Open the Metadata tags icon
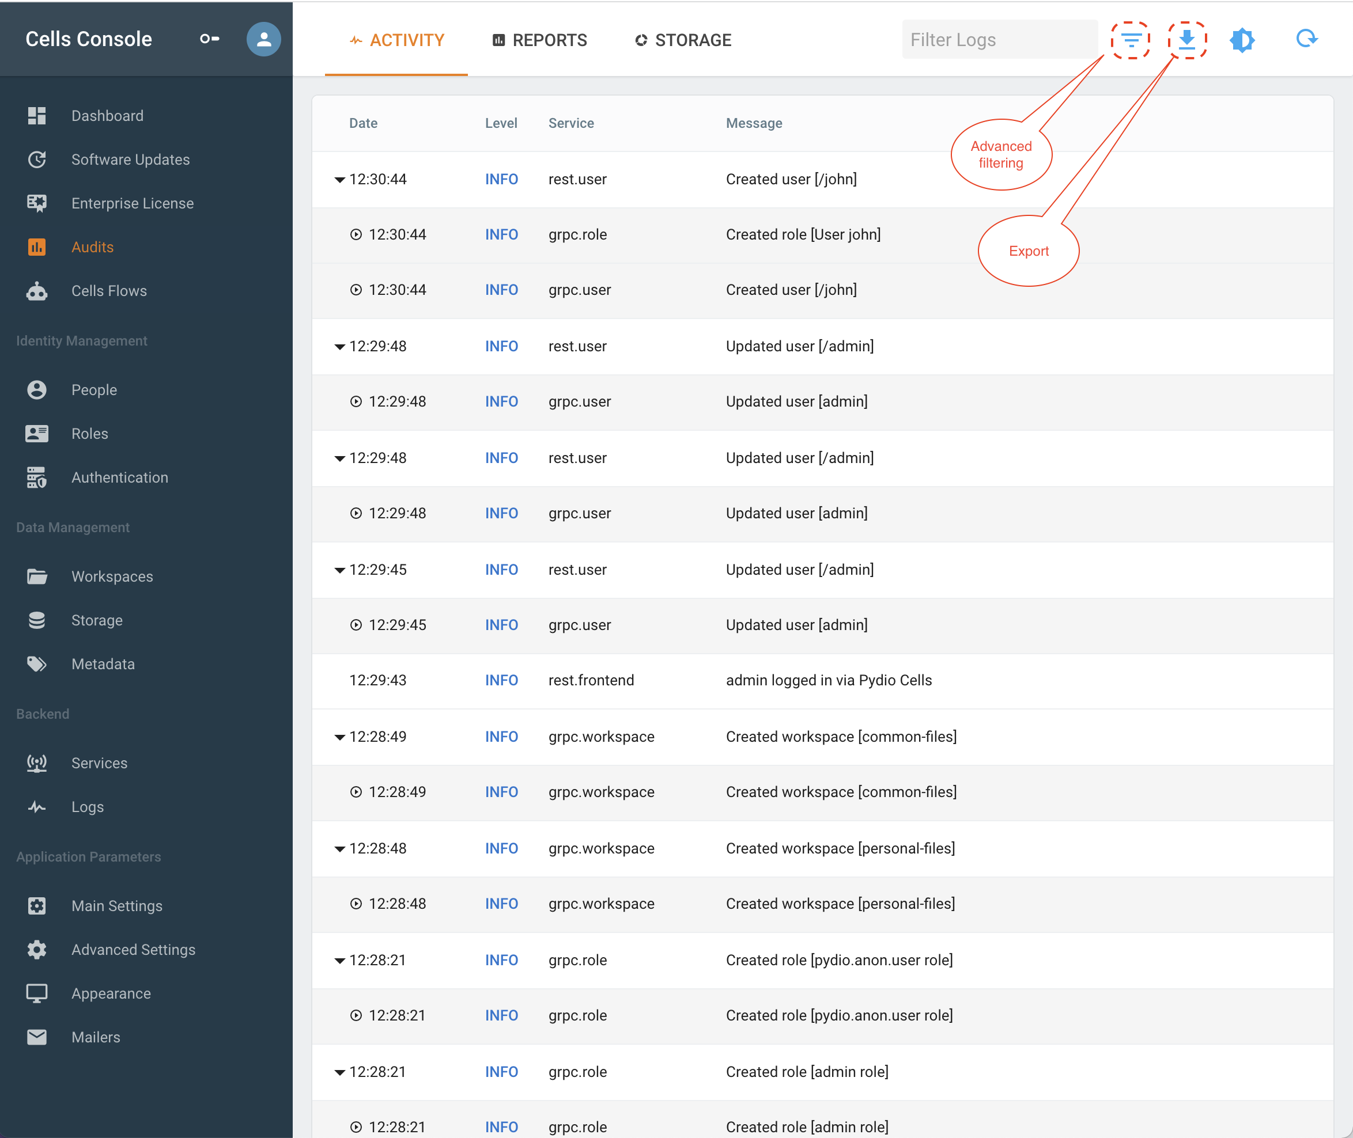Image resolution: width=1353 pixels, height=1138 pixels. (x=37, y=664)
